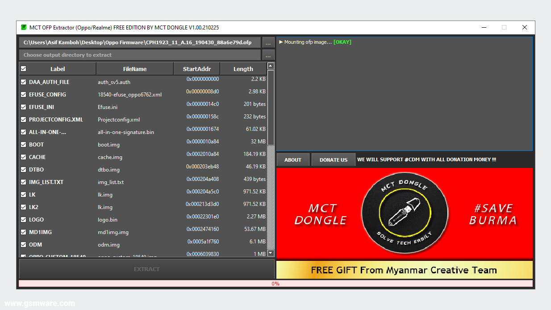Click the output directory field
Screen dimensions: 551x310
(139, 55)
